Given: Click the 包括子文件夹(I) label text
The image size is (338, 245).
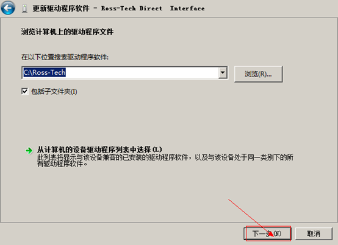Looking at the screenshot, I should pos(54,92).
